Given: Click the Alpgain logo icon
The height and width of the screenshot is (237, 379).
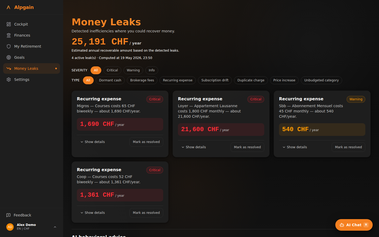Looking at the screenshot, I should [8, 7].
